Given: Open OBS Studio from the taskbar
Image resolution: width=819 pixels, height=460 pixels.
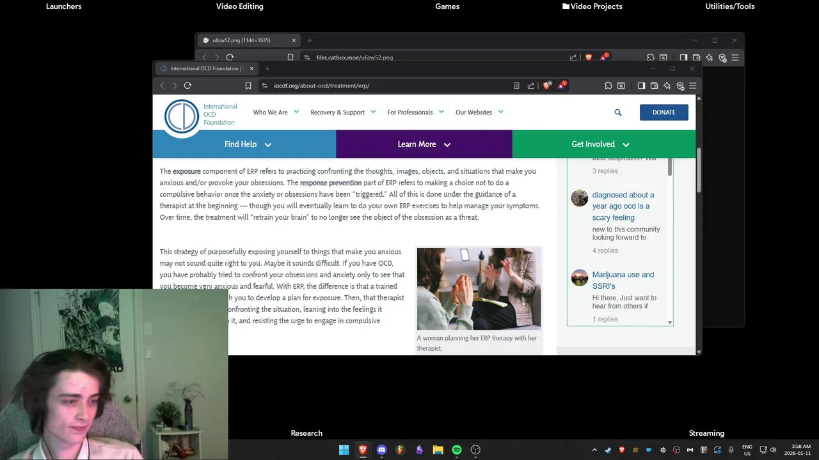Looking at the screenshot, I should [x=475, y=450].
